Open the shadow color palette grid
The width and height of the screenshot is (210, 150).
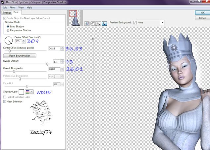click(29, 92)
